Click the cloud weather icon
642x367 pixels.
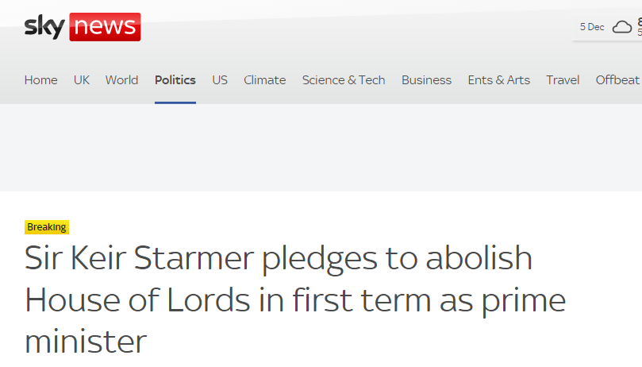(x=622, y=27)
